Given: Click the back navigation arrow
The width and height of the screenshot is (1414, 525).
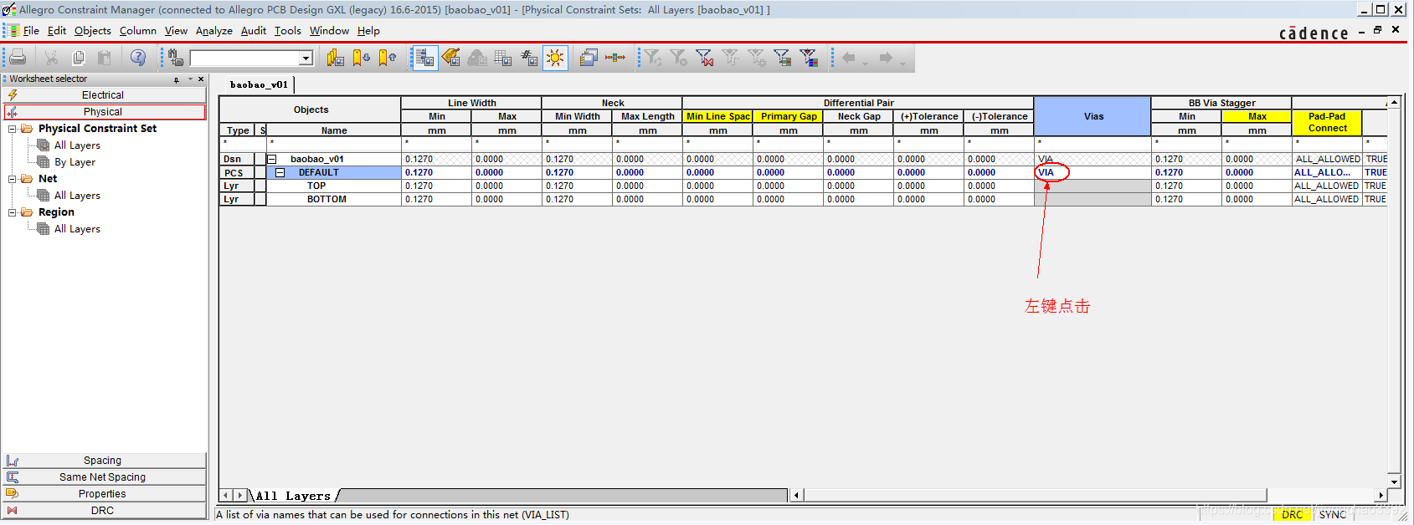Looking at the screenshot, I should coord(849,58).
